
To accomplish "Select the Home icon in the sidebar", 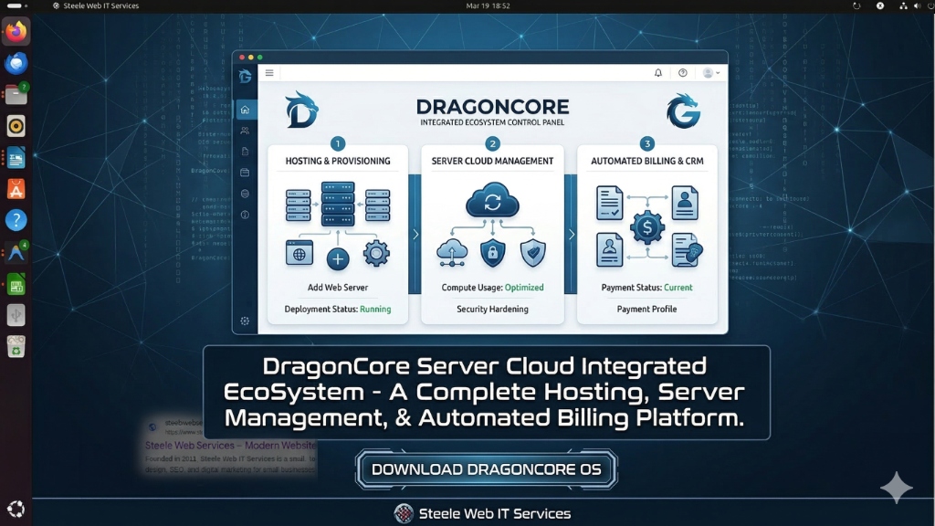I will pos(245,110).
